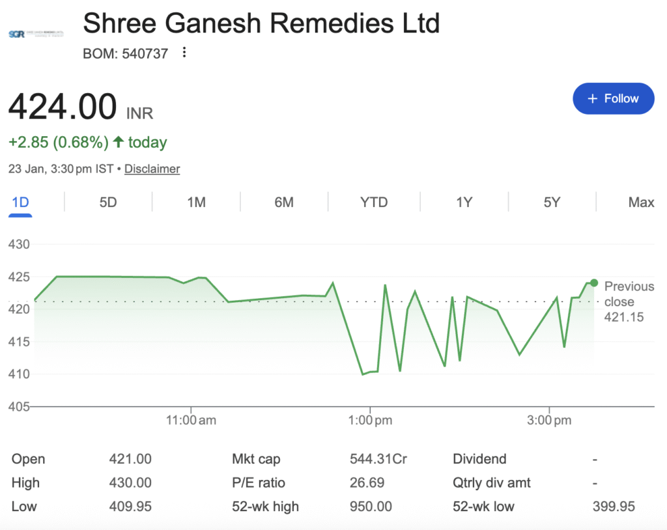Screen dimensions: 667x530
Task: Click the plus icon in Follow button
Action: click(x=592, y=98)
